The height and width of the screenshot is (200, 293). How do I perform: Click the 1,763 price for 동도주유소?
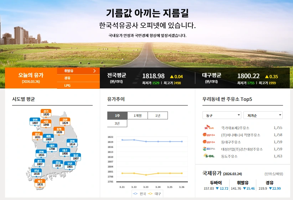tap(278, 156)
